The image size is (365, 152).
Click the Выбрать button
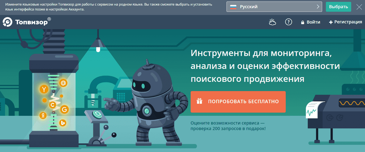tap(338, 7)
